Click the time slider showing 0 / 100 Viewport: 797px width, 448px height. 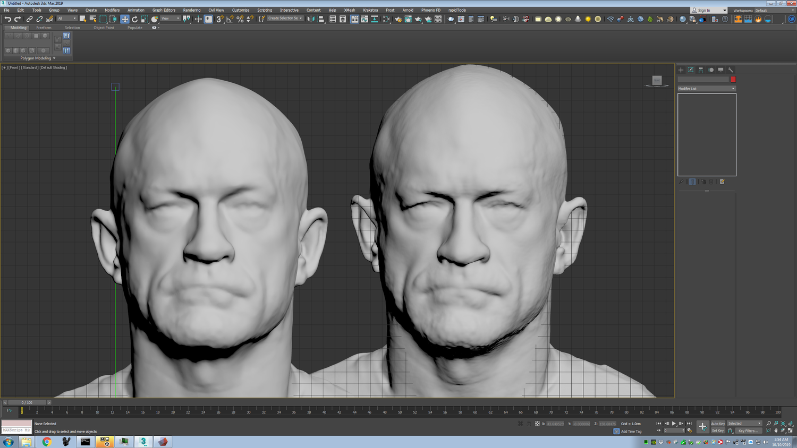pyautogui.click(x=27, y=402)
